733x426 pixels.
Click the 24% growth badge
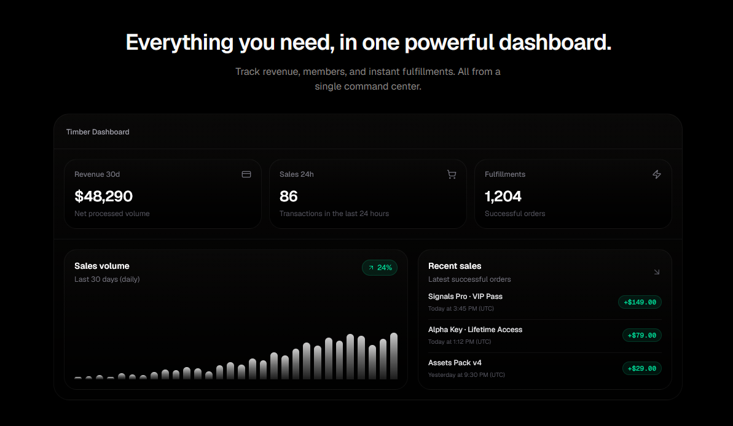380,268
